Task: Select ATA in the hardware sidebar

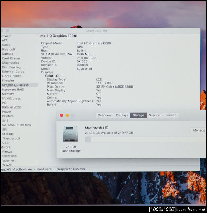Action: click(x=4, y=40)
